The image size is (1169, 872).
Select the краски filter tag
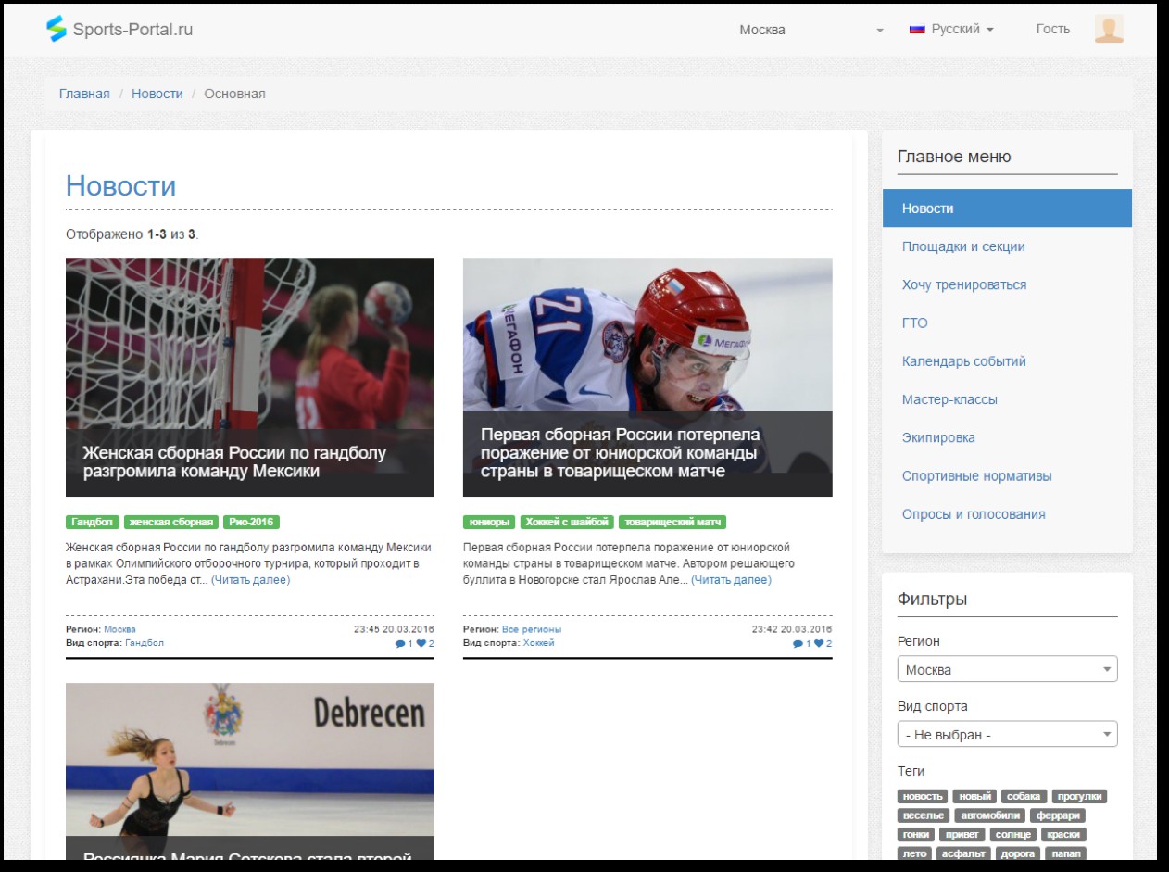pyautogui.click(x=1063, y=835)
